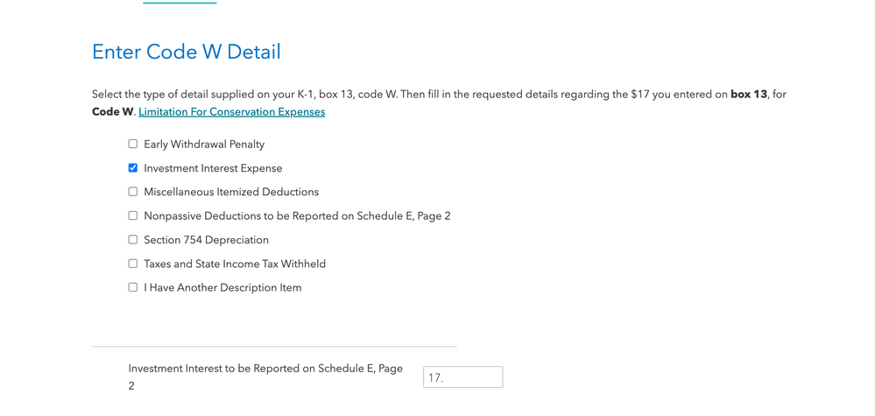Image resolution: width=875 pixels, height=416 pixels.
Task: Click the 'I Have Another Description Item' label
Action: [x=222, y=288]
